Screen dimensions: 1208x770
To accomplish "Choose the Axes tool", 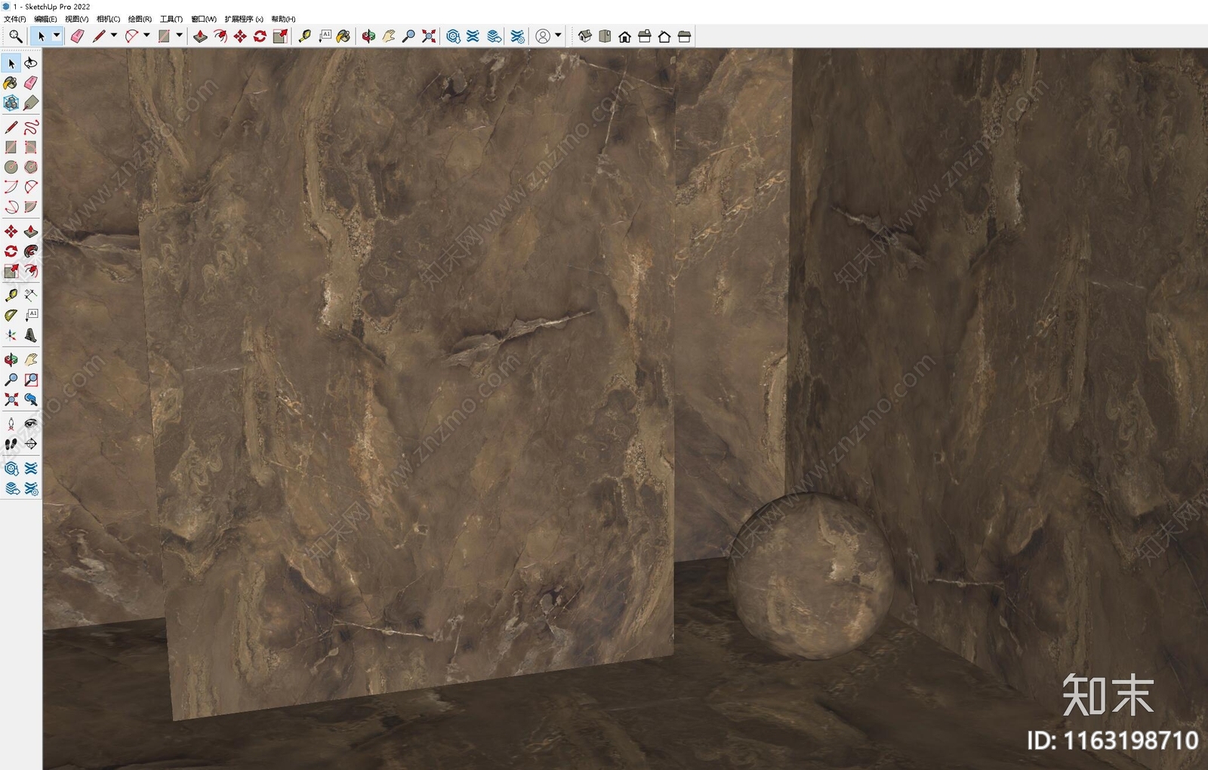I will [x=11, y=335].
